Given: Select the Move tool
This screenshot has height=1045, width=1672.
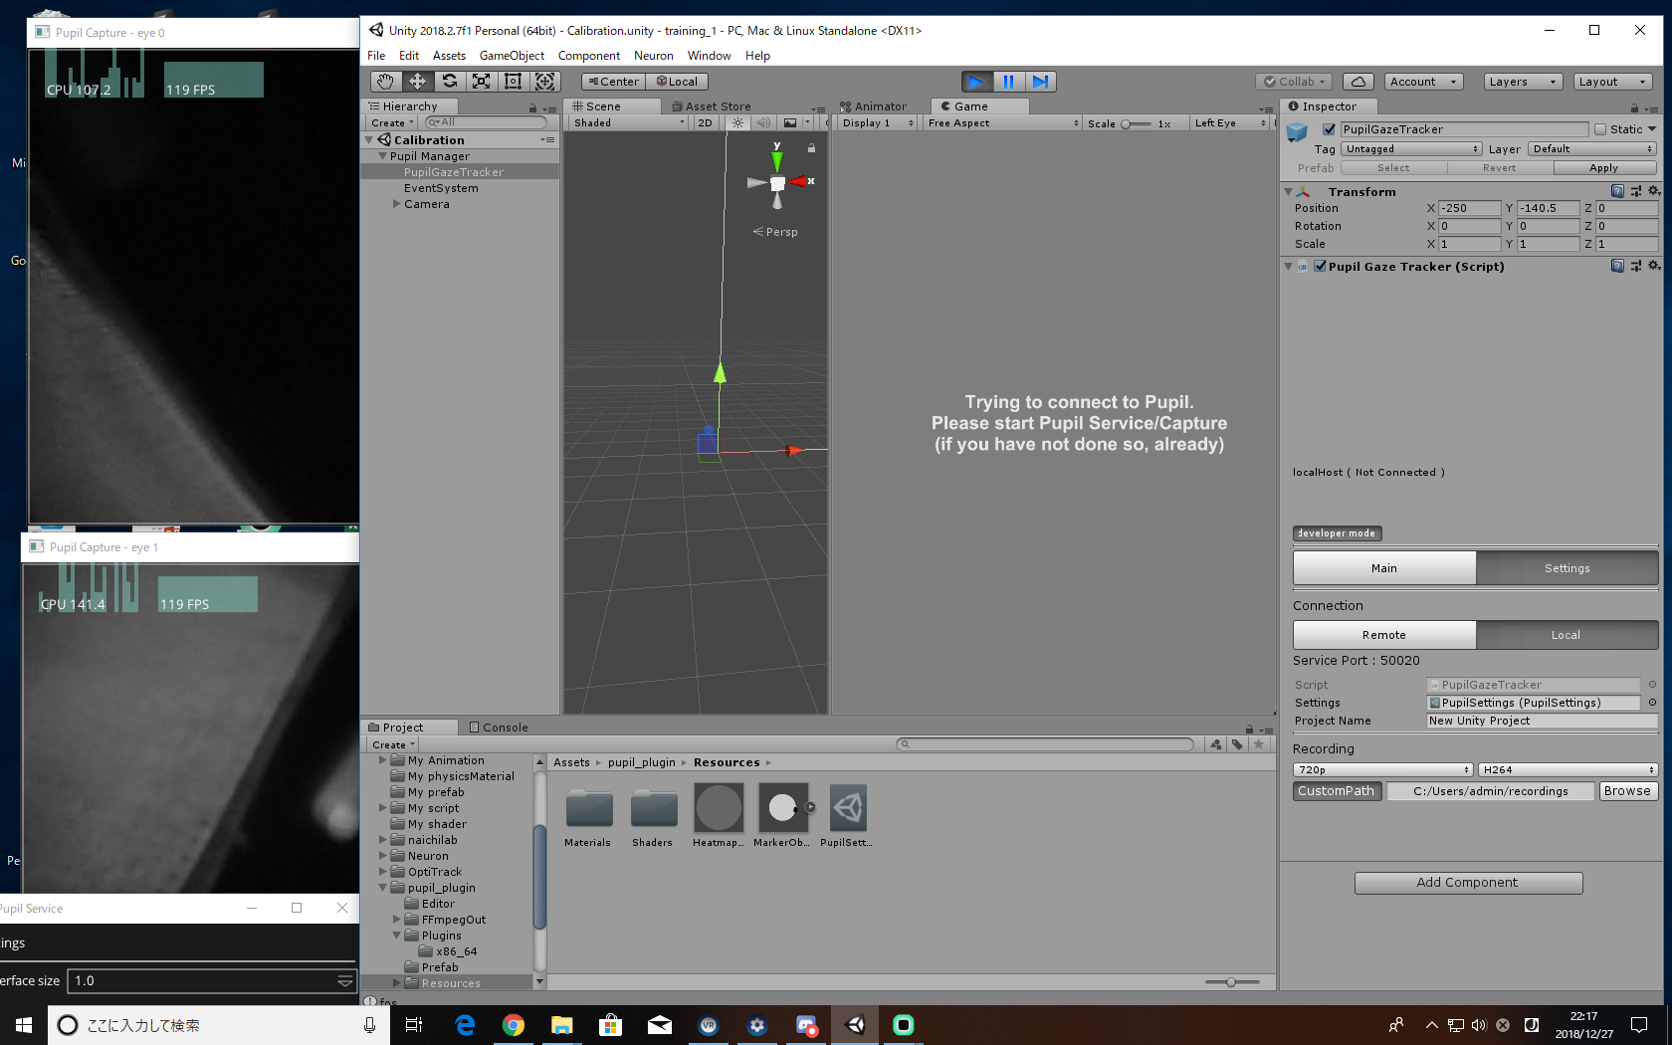Looking at the screenshot, I should 417,82.
